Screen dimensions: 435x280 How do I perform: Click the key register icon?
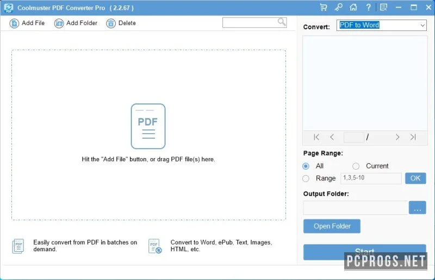click(338, 8)
